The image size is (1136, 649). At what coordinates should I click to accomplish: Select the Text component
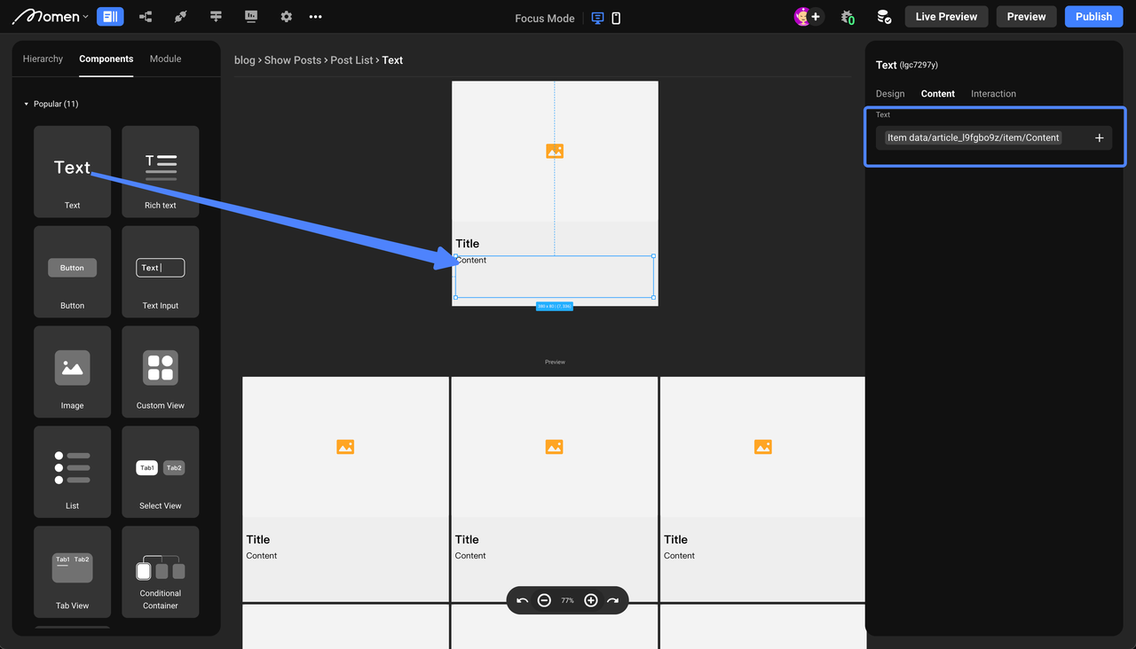[72, 171]
